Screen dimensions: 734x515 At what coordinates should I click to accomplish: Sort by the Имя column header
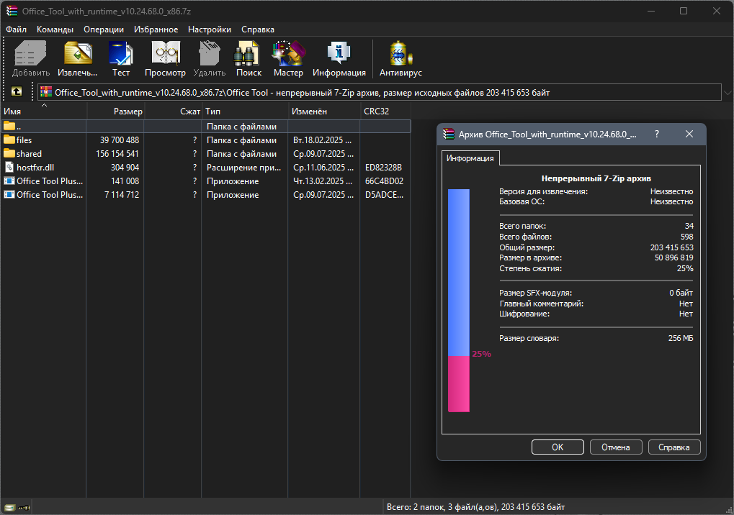click(43, 111)
